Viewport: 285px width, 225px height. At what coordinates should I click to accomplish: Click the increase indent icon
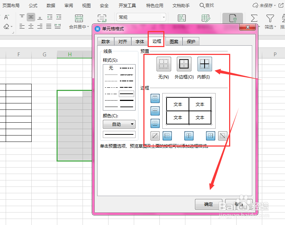coord(58,17)
